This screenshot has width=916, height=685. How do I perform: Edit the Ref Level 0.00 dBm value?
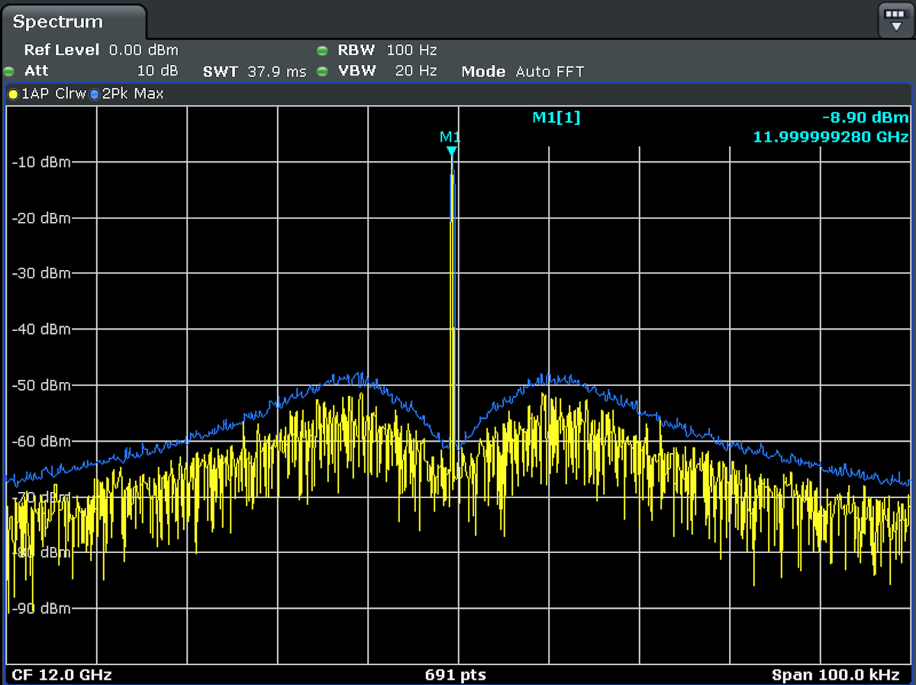101,50
